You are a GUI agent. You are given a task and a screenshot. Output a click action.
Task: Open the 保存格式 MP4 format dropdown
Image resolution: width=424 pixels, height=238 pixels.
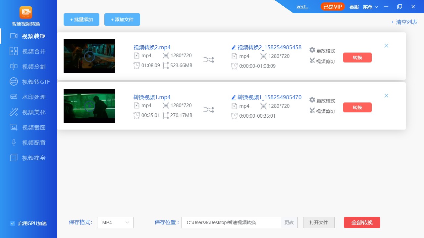pyautogui.click(x=115, y=222)
